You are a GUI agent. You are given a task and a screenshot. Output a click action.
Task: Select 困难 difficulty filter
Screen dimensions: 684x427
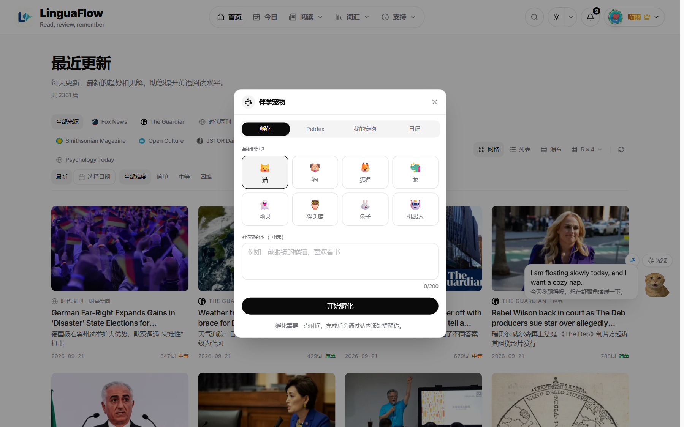[x=206, y=177]
